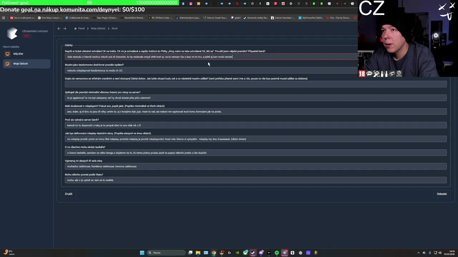
Task: Open File Explorer from taskbar
Action: [x=198, y=253]
